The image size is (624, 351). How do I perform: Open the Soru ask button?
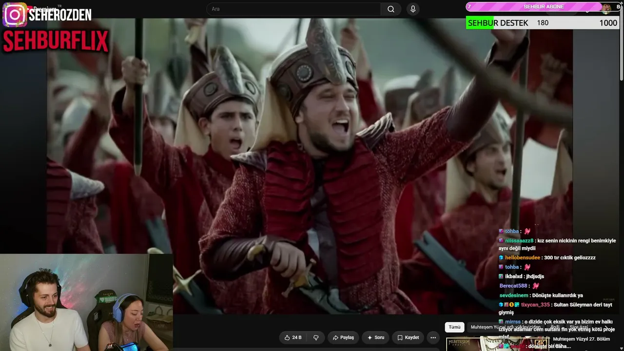(375, 337)
